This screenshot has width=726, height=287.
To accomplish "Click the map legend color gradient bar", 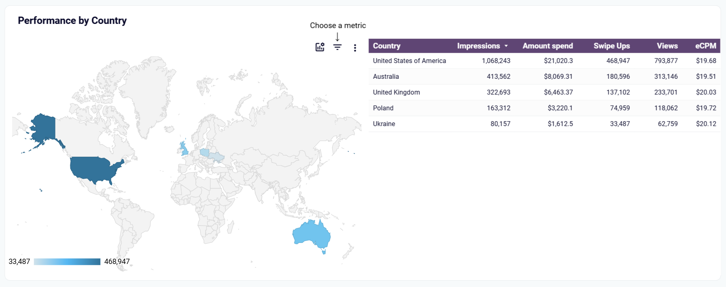I will click(x=67, y=262).
